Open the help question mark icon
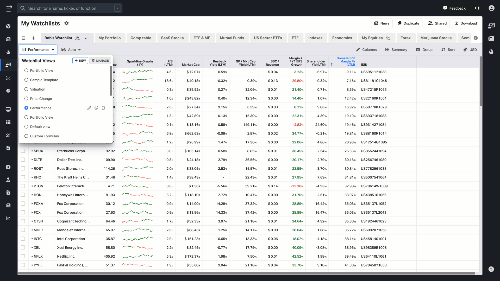 pos(491,269)
